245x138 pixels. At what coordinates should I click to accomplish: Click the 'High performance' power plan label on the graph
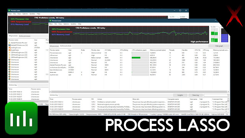199,42
